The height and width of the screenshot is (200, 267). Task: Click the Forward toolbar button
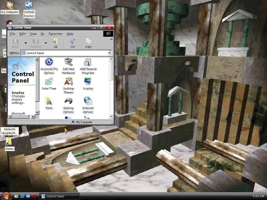(x=35, y=43)
